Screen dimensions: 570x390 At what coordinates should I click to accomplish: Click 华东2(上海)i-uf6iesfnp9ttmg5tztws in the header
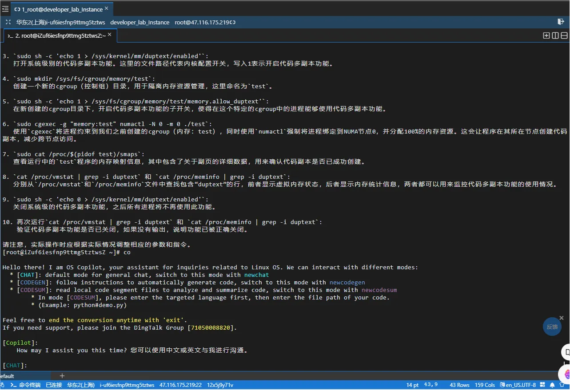pos(60,22)
